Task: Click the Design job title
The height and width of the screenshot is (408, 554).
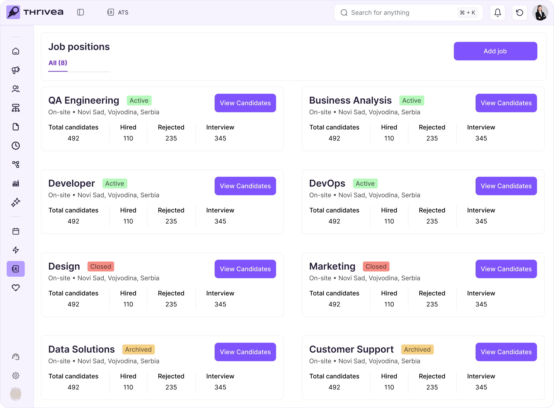Action: [64, 267]
